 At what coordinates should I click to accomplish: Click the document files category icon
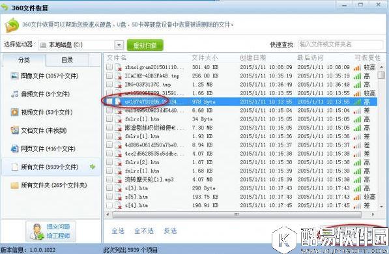click(14, 130)
